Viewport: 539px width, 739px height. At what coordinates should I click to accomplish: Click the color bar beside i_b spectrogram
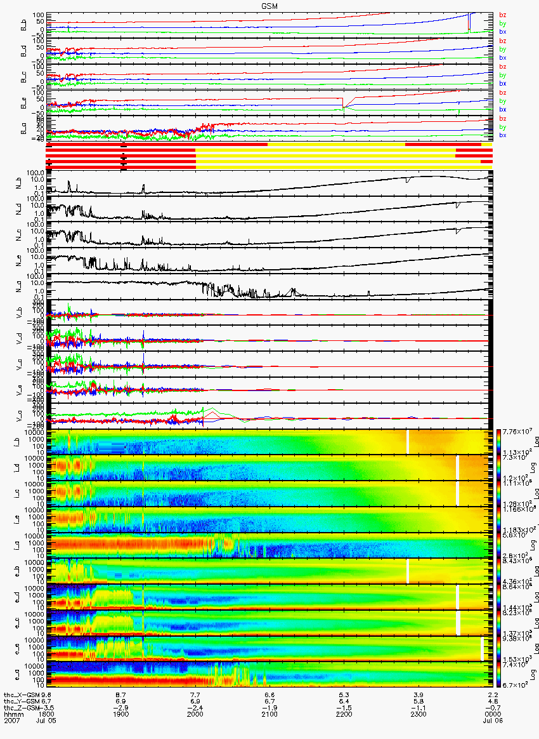[500, 442]
